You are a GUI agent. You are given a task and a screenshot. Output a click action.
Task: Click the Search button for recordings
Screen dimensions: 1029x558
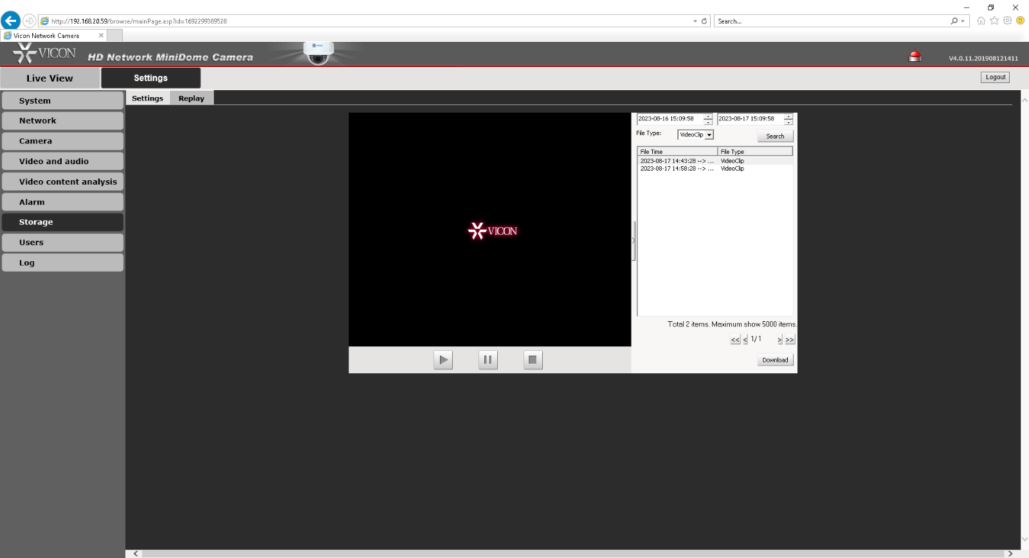pyautogui.click(x=775, y=136)
